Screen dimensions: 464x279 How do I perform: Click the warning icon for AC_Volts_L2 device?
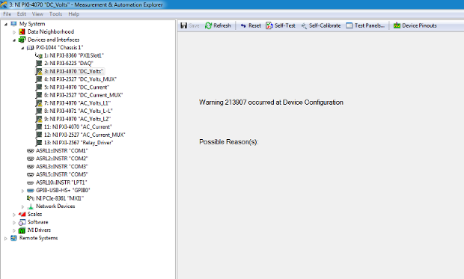click(x=39, y=119)
